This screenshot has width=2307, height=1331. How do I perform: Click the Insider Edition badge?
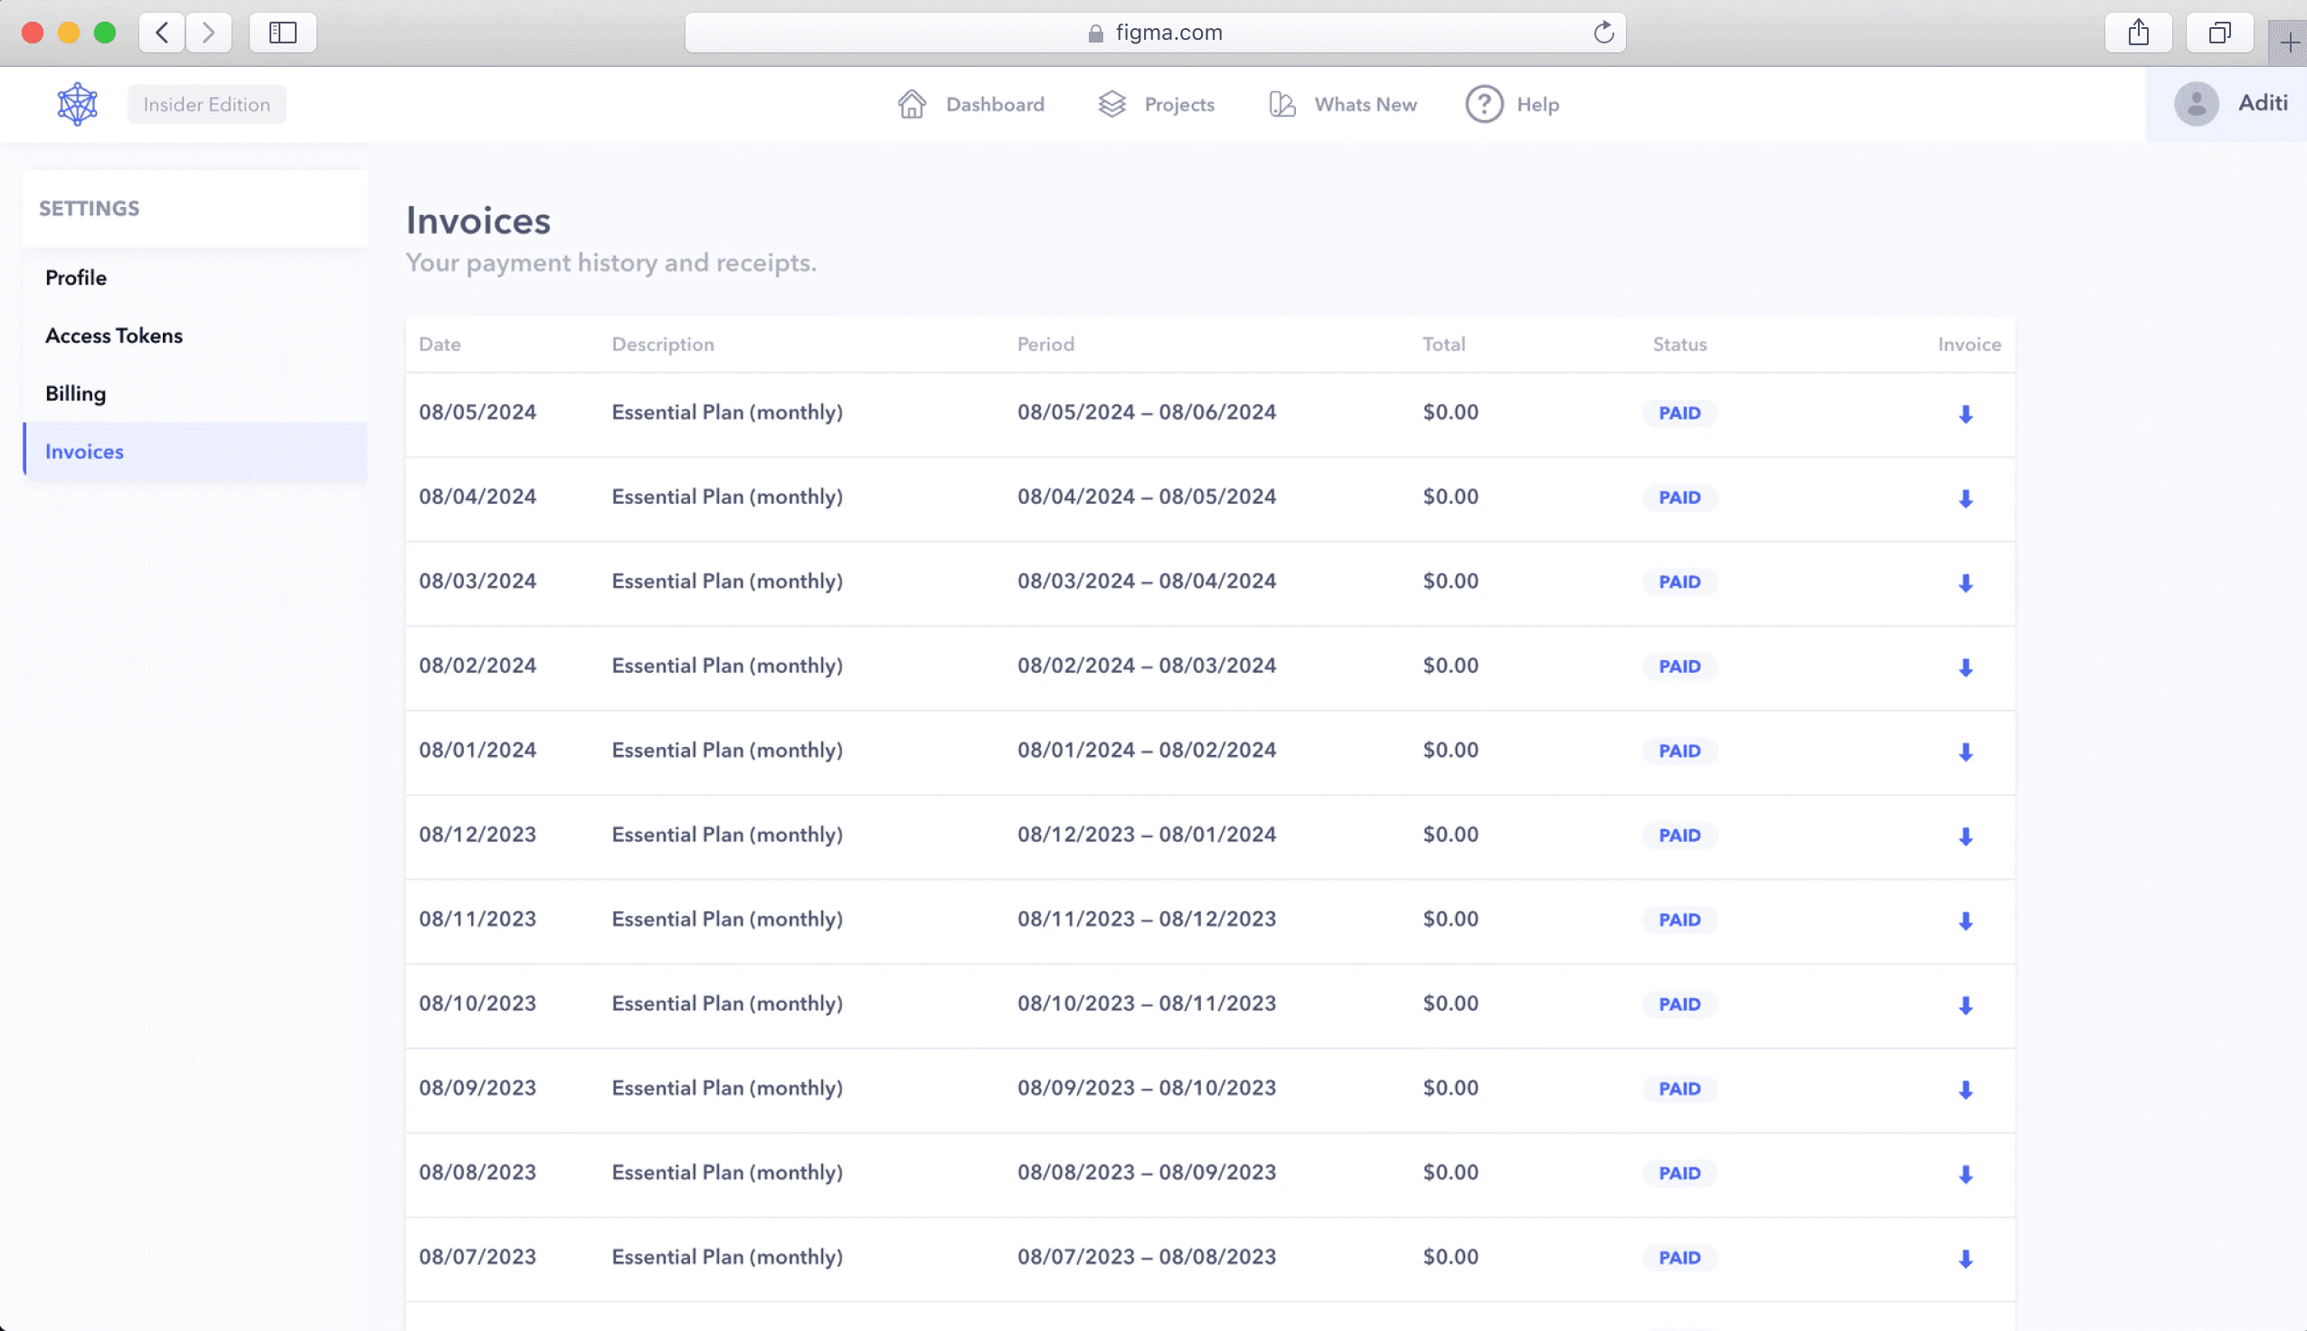click(x=206, y=104)
